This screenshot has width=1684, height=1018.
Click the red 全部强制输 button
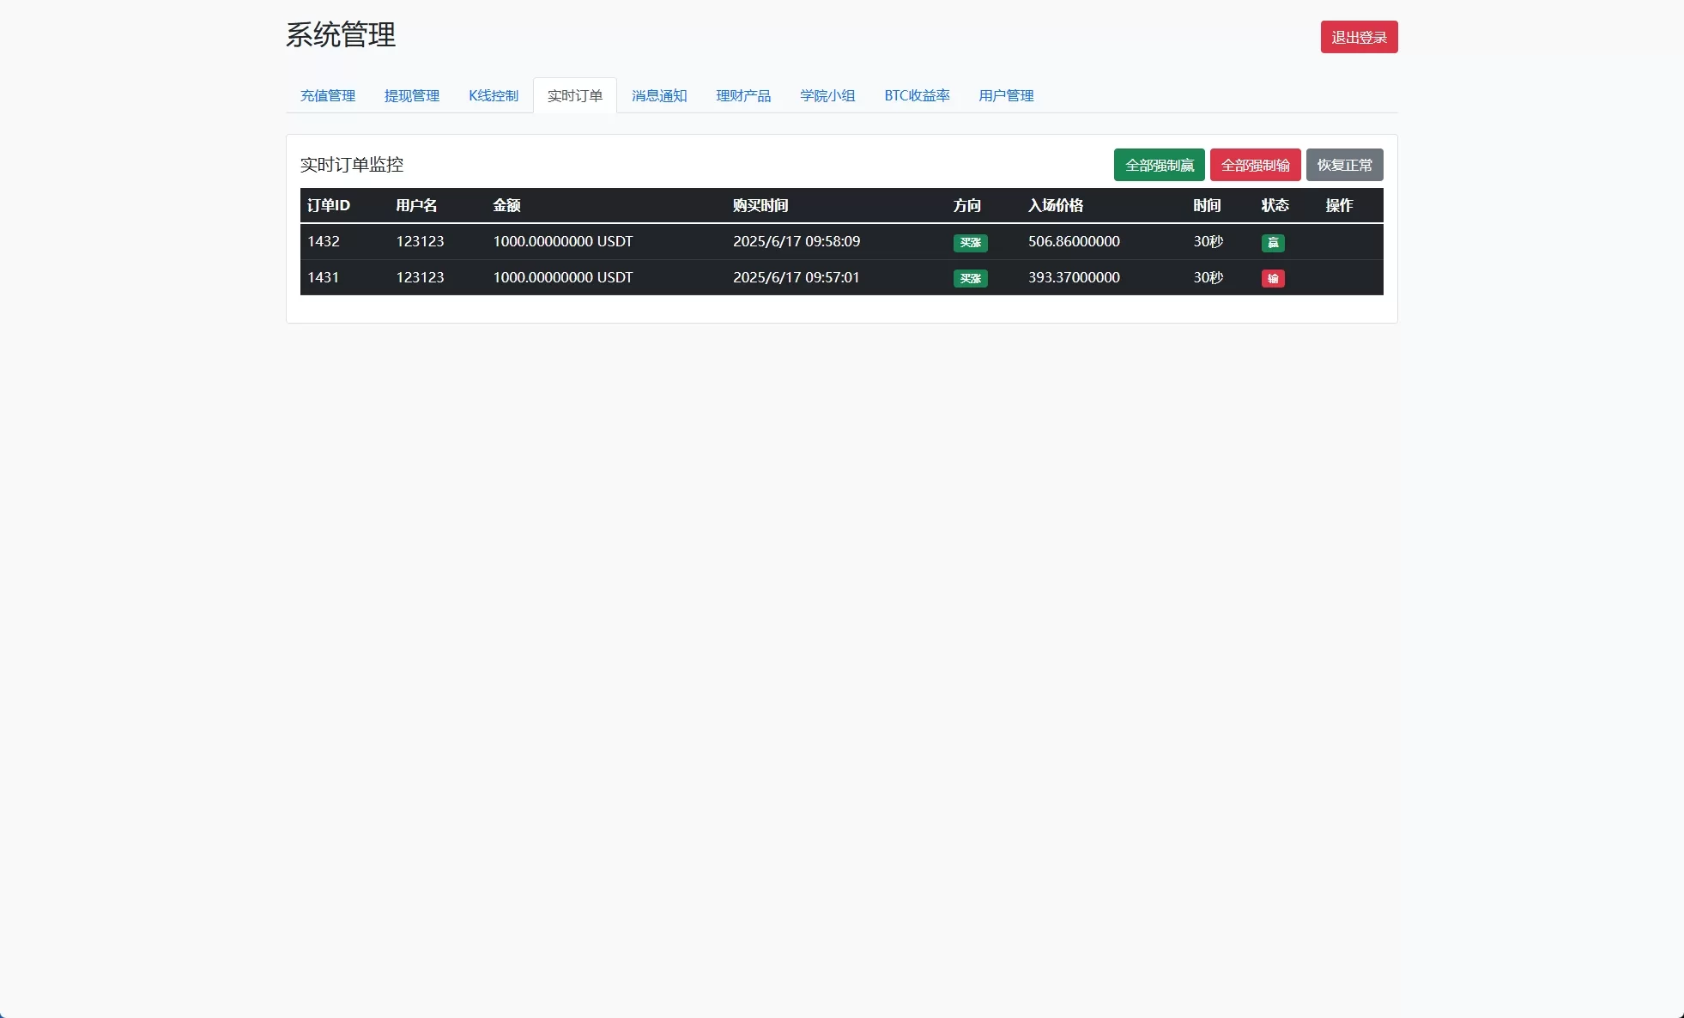pyautogui.click(x=1256, y=165)
